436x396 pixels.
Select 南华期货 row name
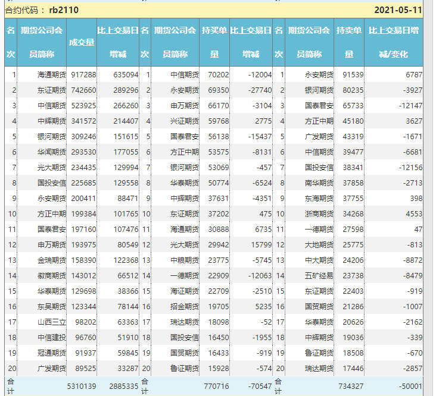[319, 183]
